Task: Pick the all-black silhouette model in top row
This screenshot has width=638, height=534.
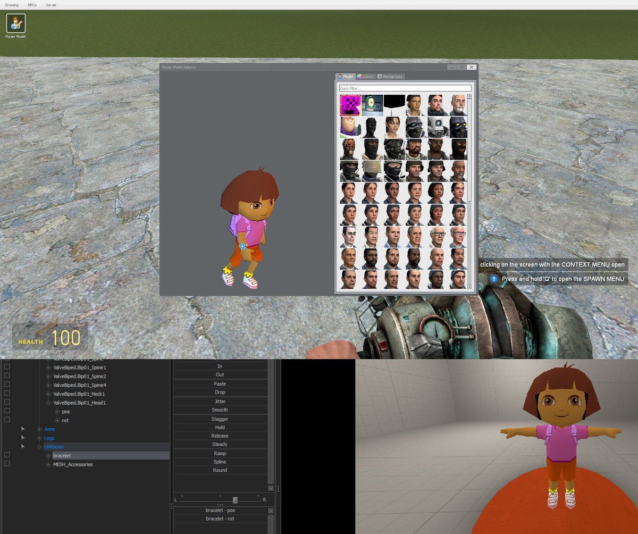Action: coord(394,105)
